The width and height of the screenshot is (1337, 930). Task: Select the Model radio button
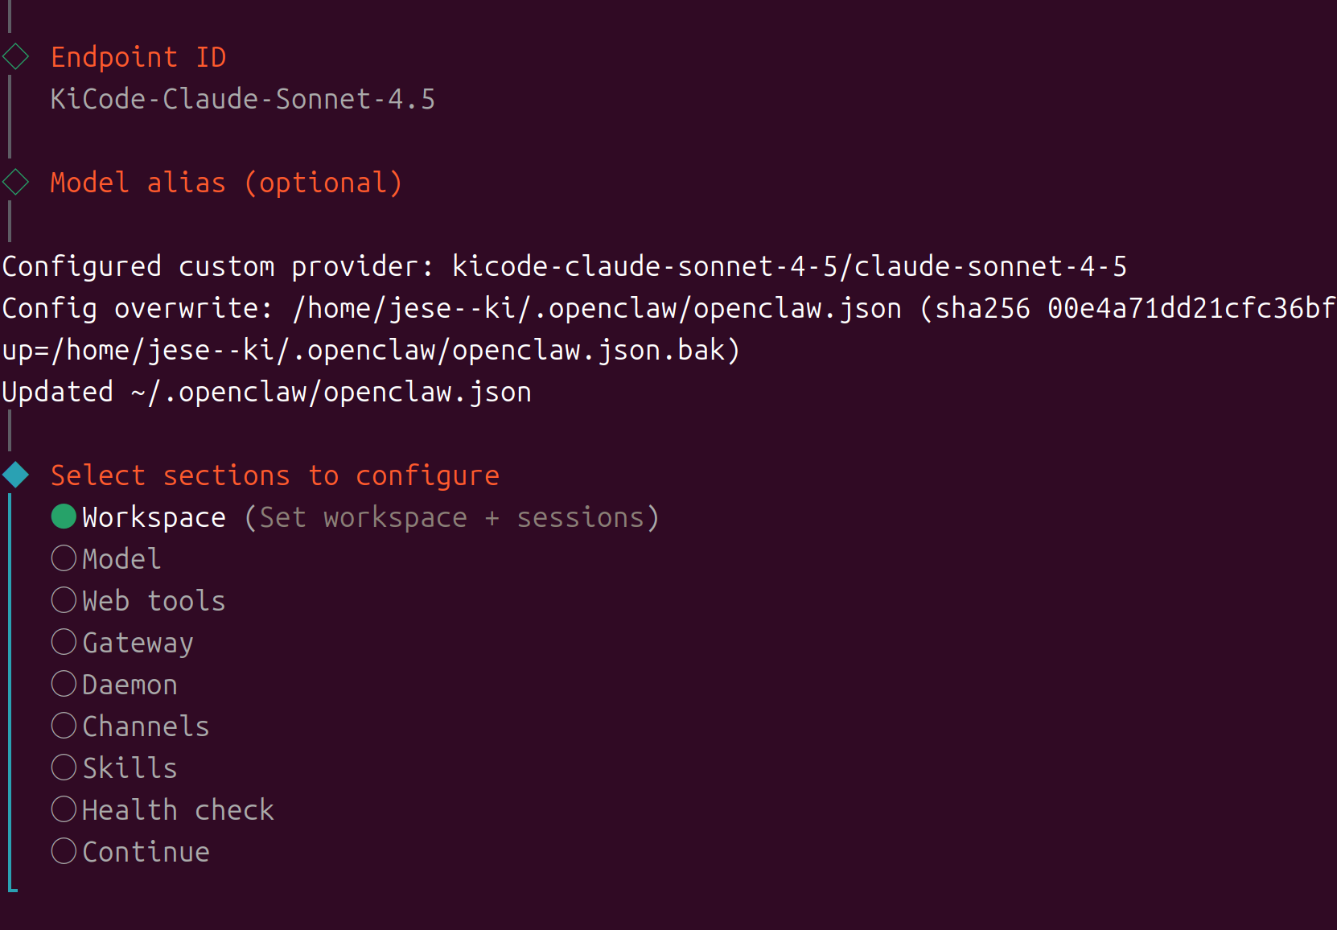coord(64,558)
